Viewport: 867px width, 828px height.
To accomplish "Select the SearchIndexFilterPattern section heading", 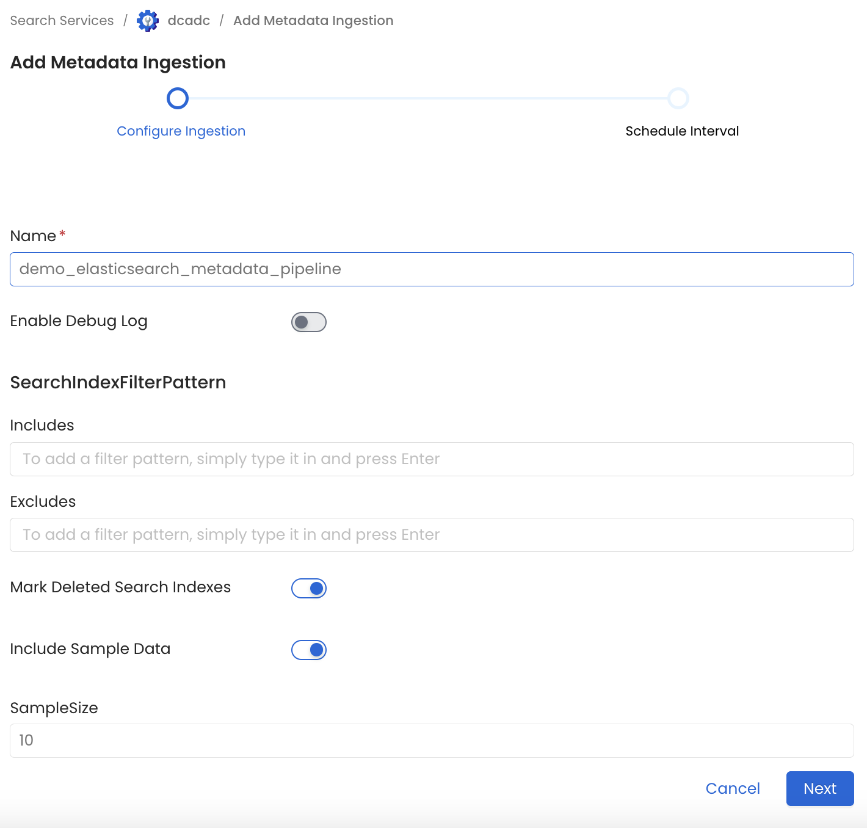I will 118,382.
